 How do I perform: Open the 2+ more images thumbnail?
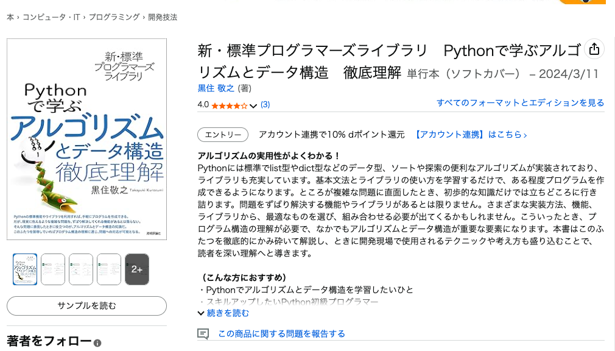[137, 269]
